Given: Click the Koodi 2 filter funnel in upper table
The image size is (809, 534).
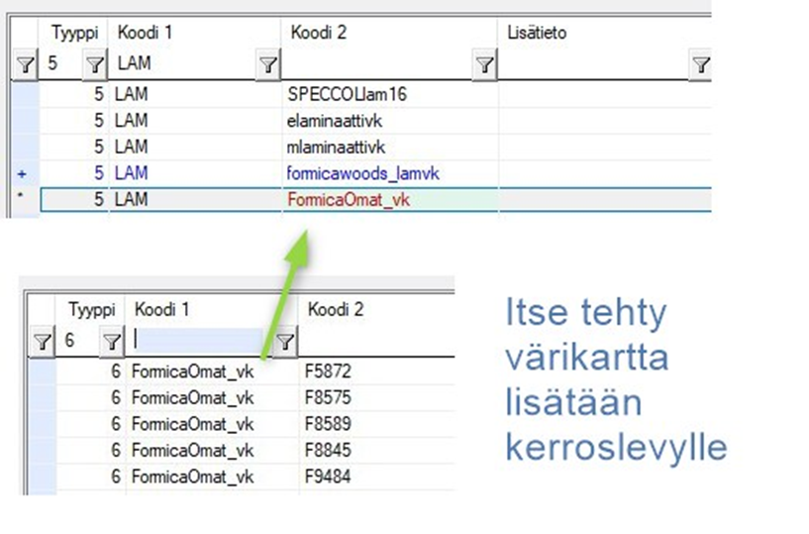Looking at the screenshot, I should pos(483,65).
